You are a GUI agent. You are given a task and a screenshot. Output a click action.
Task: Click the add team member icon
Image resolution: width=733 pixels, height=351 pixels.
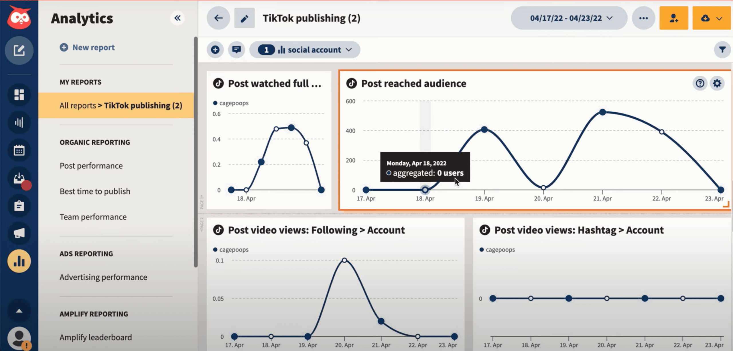(674, 18)
